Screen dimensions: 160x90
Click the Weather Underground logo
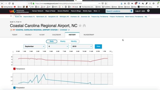tap(19, 11)
